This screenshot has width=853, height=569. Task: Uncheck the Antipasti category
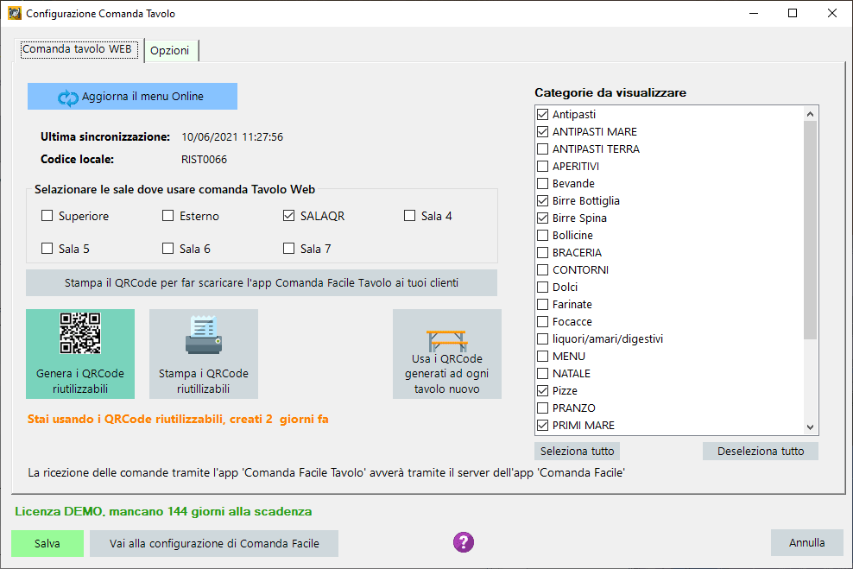click(x=542, y=114)
